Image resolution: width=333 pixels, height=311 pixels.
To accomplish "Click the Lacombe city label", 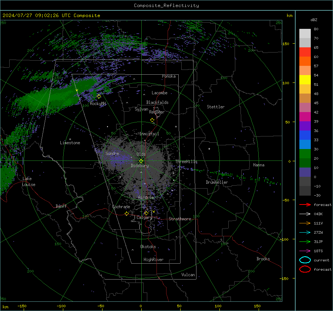I will pos(159,93).
